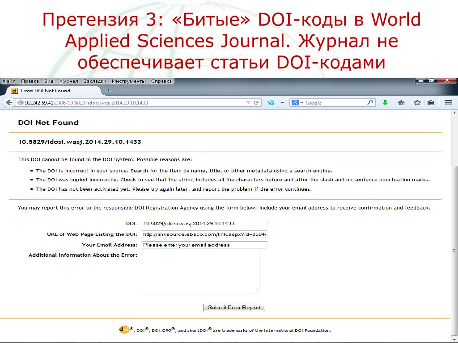Click the vertical scrollbar thumb
Viewport: 458px width, 343px height.
454,251
